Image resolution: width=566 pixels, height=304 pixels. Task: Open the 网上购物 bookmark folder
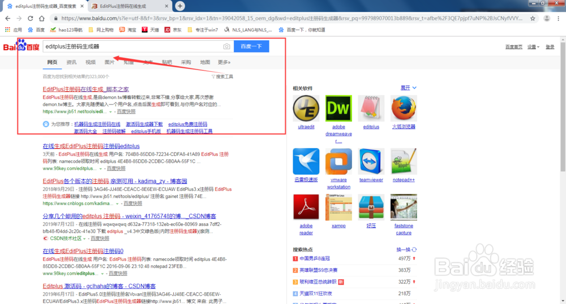(101, 30)
